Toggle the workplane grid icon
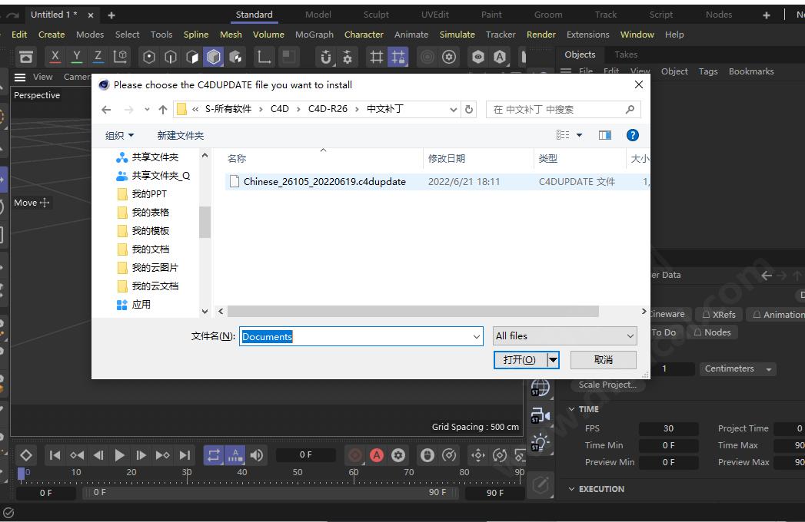This screenshot has height=522, width=805. 376,56
